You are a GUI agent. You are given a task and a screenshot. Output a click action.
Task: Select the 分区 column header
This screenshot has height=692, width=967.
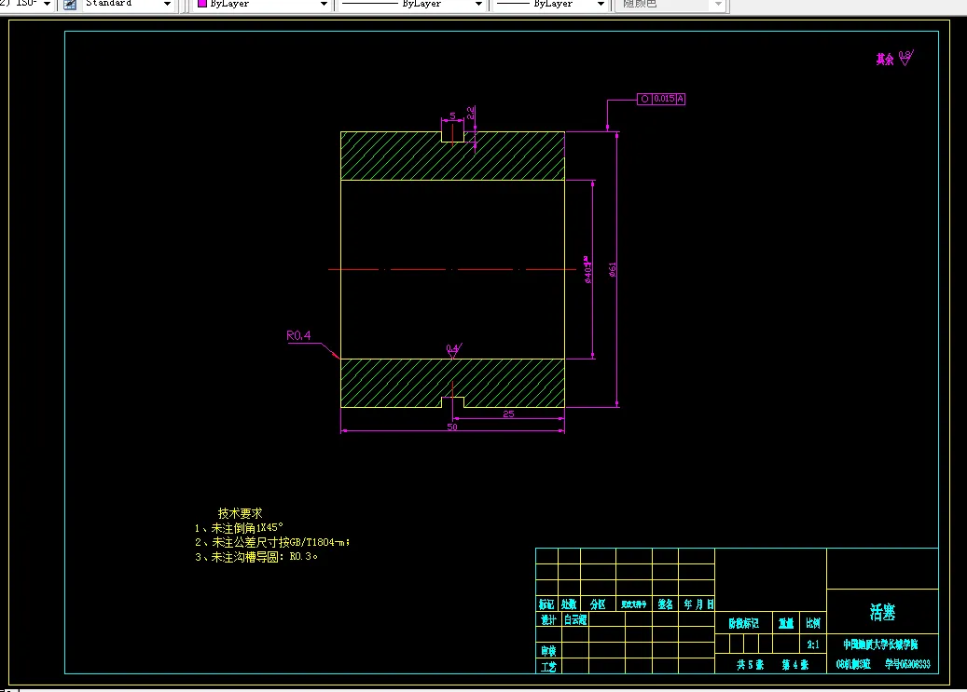[598, 604]
